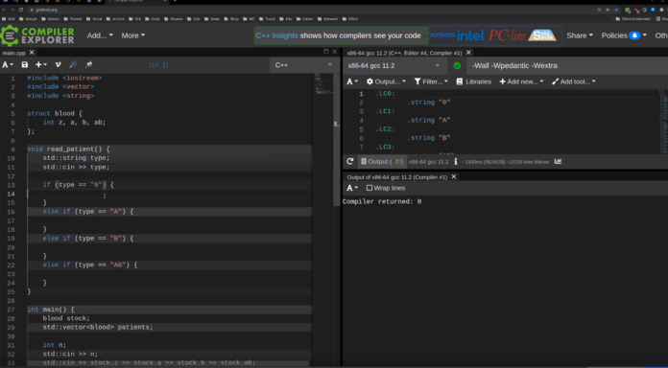Bookmark this page with the star icon

(x=616, y=10)
